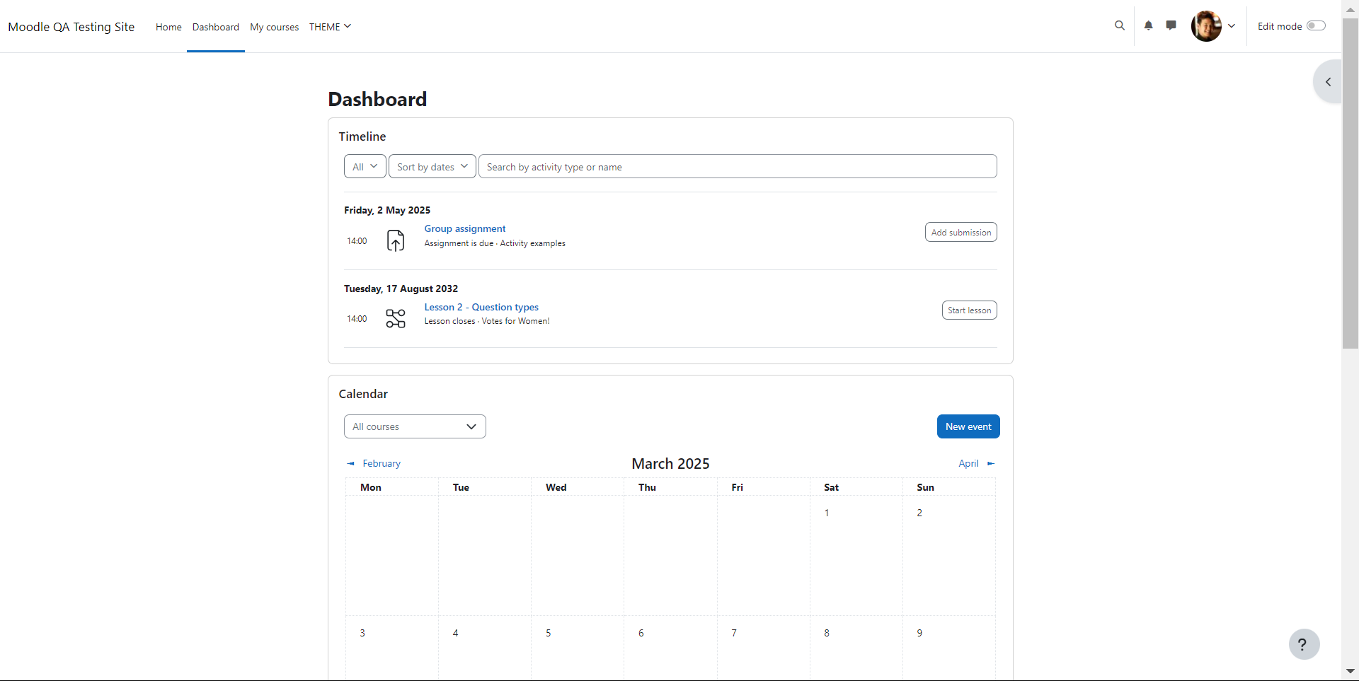Image resolution: width=1359 pixels, height=681 pixels.
Task: Open the user menu chevron
Action: (x=1232, y=26)
